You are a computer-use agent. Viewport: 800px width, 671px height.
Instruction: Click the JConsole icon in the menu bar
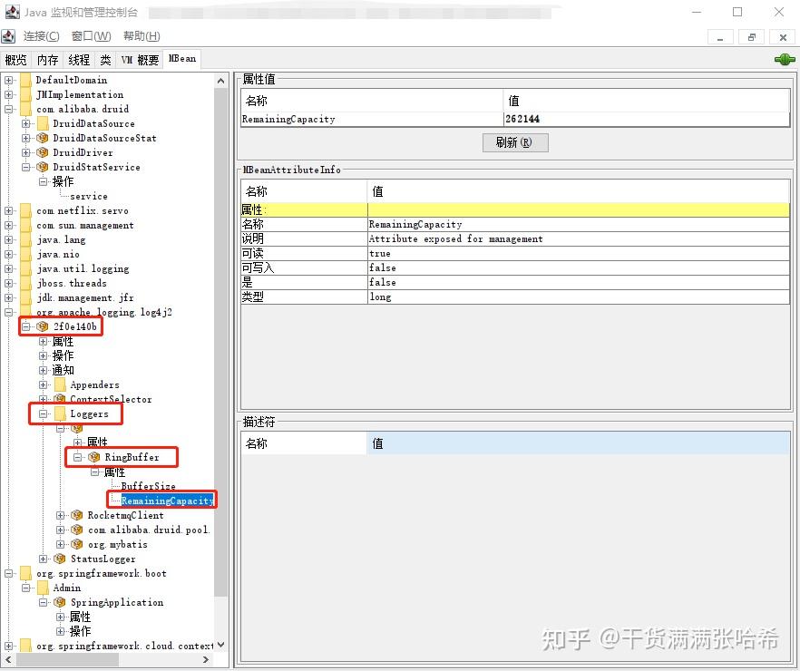coord(8,36)
